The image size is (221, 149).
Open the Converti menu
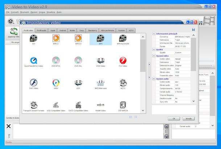click(x=15, y=12)
